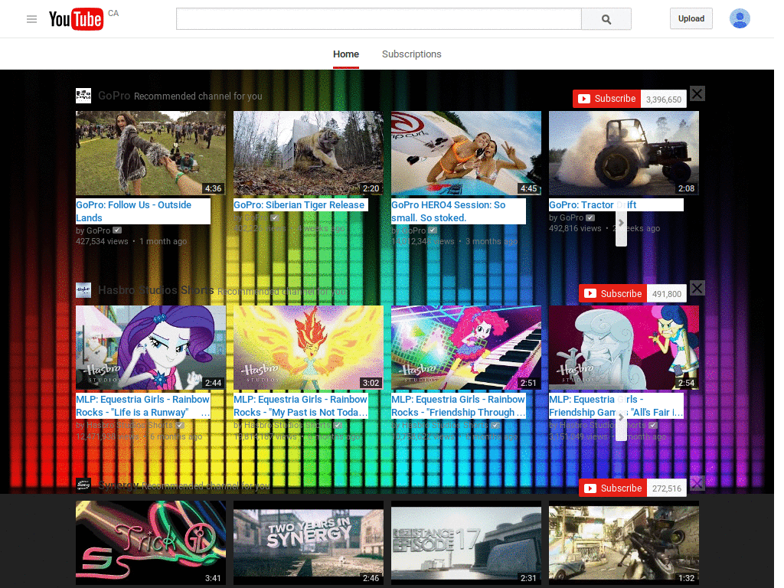Play All's Fair Friendship Games thumbnail
784x588 pixels.
624,348
